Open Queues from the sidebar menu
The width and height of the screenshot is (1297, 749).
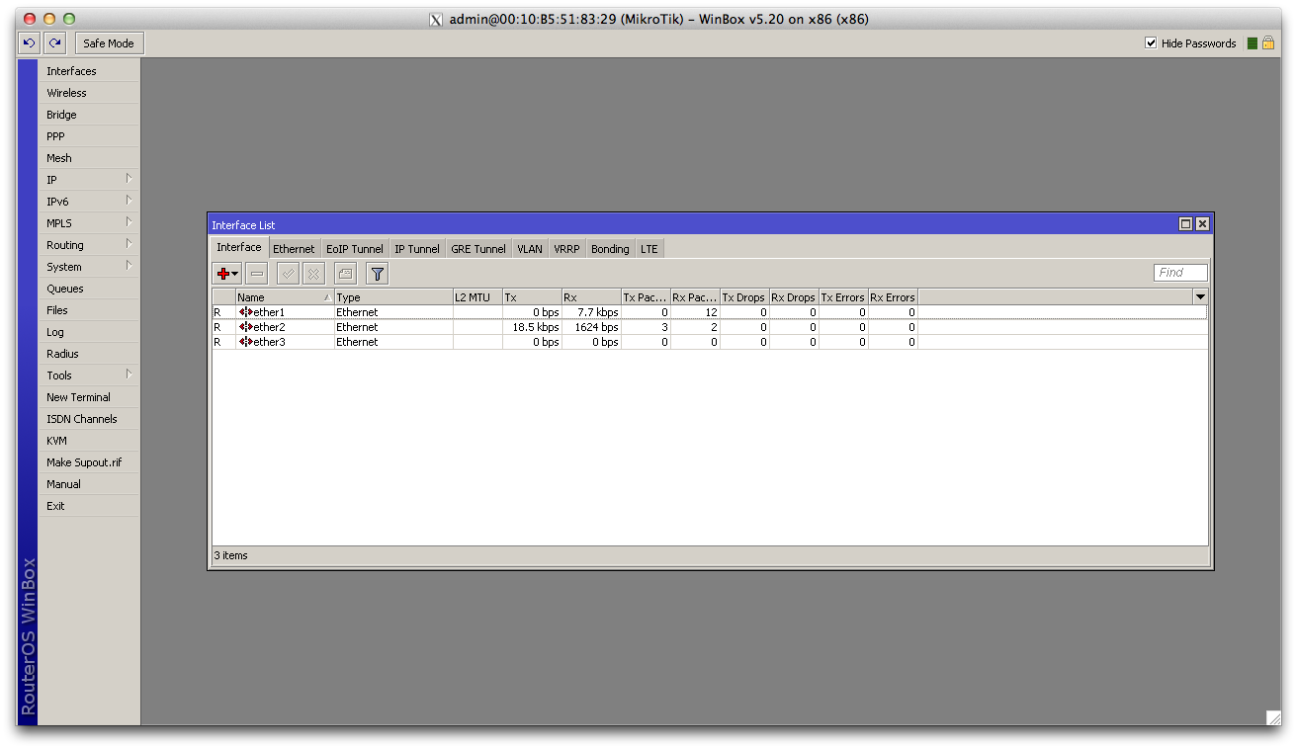click(89, 289)
